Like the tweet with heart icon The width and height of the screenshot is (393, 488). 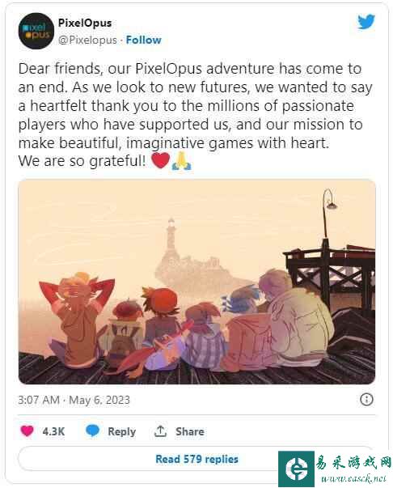27,431
